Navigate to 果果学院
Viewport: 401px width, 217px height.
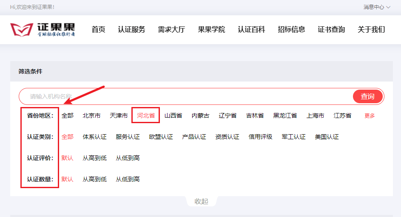tap(211, 30)
